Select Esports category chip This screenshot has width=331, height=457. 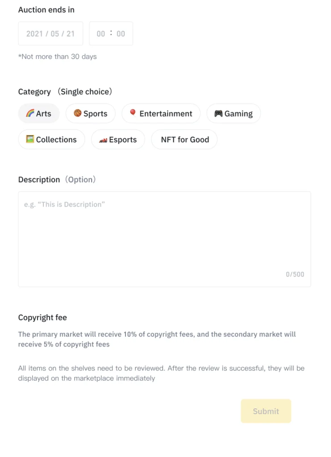click(x=118, y=140)
